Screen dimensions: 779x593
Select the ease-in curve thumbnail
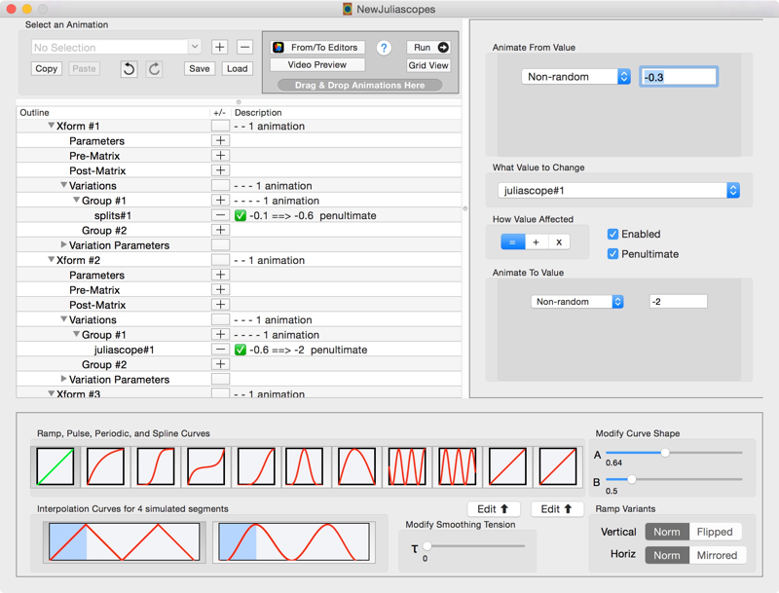[x=256, y=466]
